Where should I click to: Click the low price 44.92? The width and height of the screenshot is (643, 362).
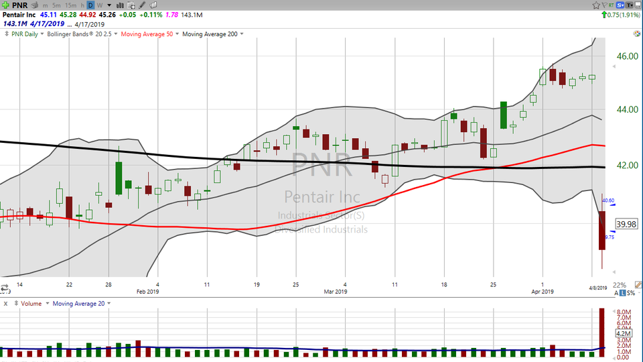[x=87, y=15]
